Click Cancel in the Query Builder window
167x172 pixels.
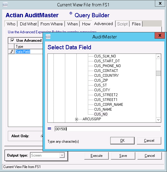click(150, 156)
